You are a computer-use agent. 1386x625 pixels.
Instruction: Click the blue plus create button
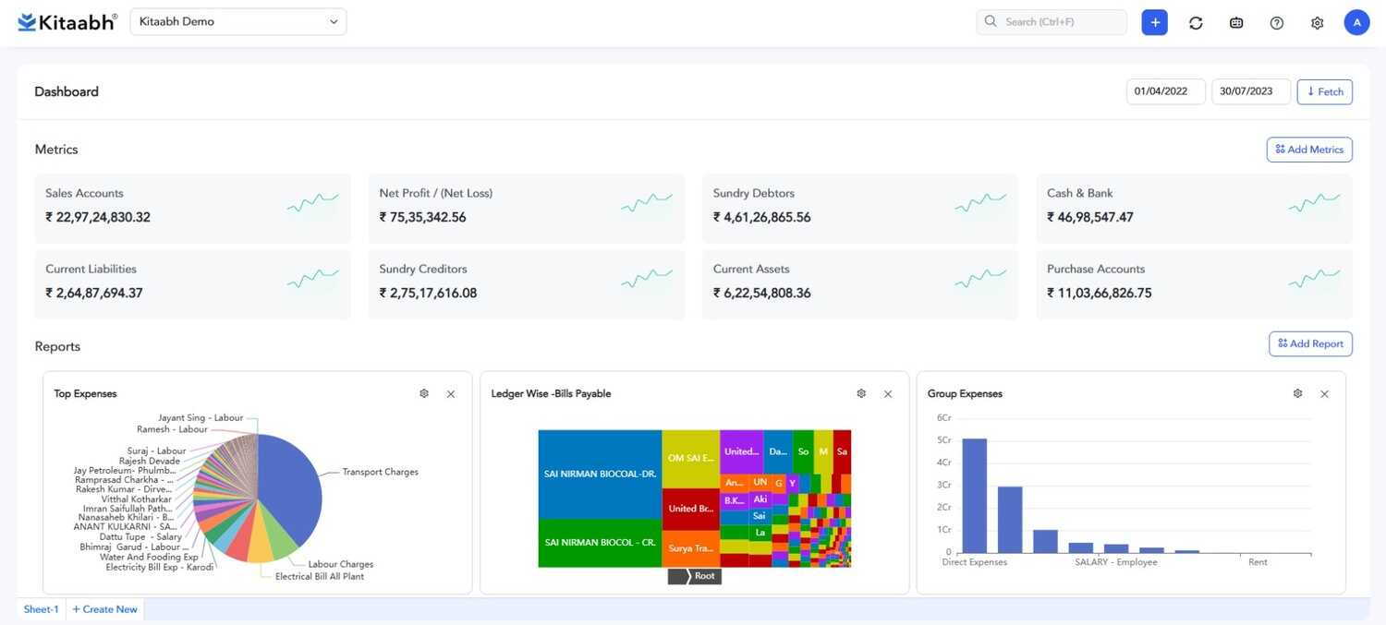(1154, 22)
